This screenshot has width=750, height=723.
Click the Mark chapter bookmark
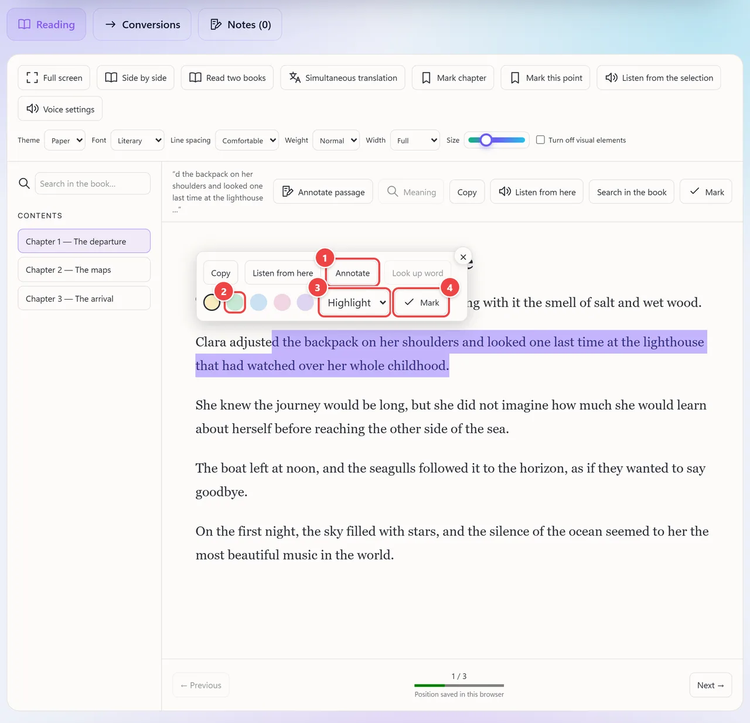click(453, 78)
